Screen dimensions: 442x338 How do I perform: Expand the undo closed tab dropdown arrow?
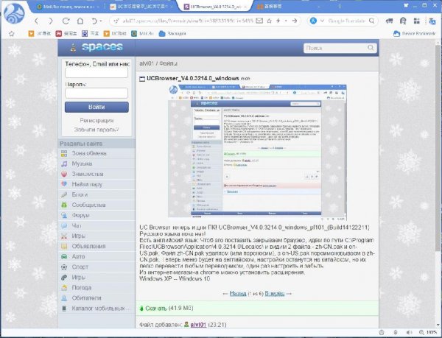click(x=101, y=21)
